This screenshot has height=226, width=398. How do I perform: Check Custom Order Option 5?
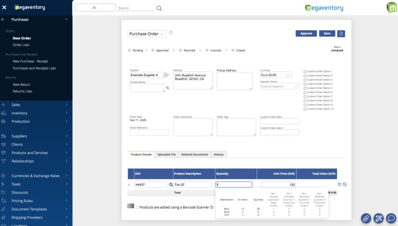coord(305,88)
